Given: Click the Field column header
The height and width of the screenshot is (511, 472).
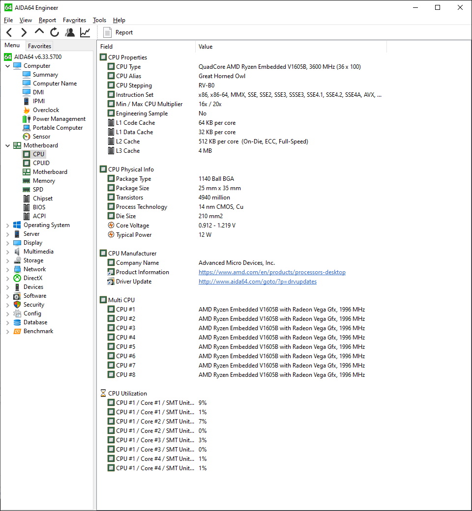Looking at the screenshot, I should point(146,47).
